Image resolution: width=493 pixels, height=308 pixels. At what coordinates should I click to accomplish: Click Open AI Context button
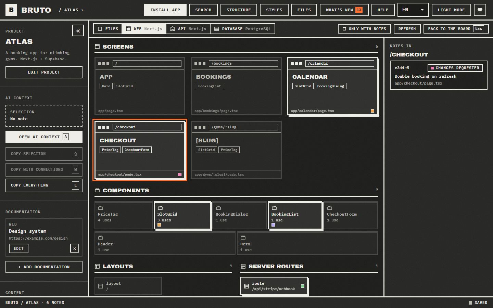tap(44, 137)
